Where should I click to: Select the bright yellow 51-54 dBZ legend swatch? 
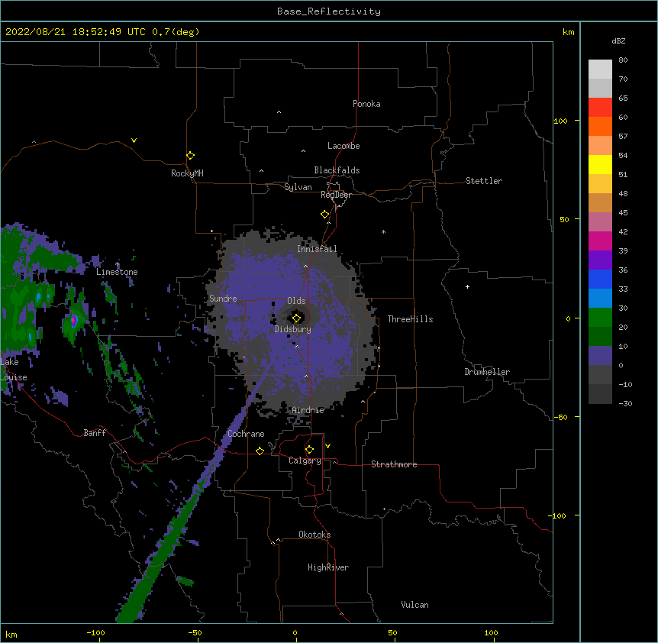[x=600, y=164]
